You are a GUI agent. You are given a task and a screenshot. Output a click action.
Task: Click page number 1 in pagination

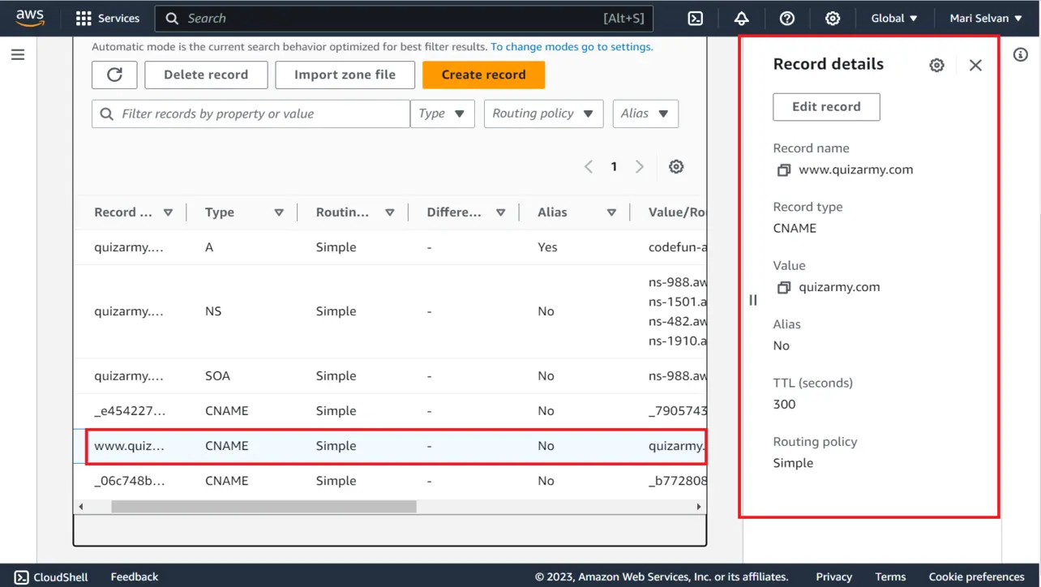coord(614,166)
